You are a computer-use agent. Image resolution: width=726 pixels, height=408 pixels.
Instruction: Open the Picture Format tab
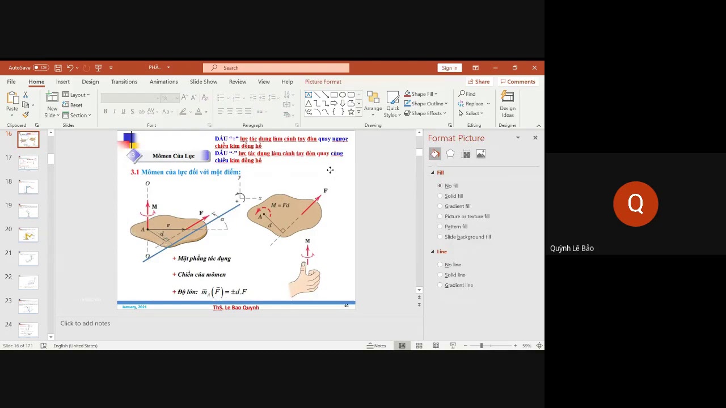[x=323, y=82]
